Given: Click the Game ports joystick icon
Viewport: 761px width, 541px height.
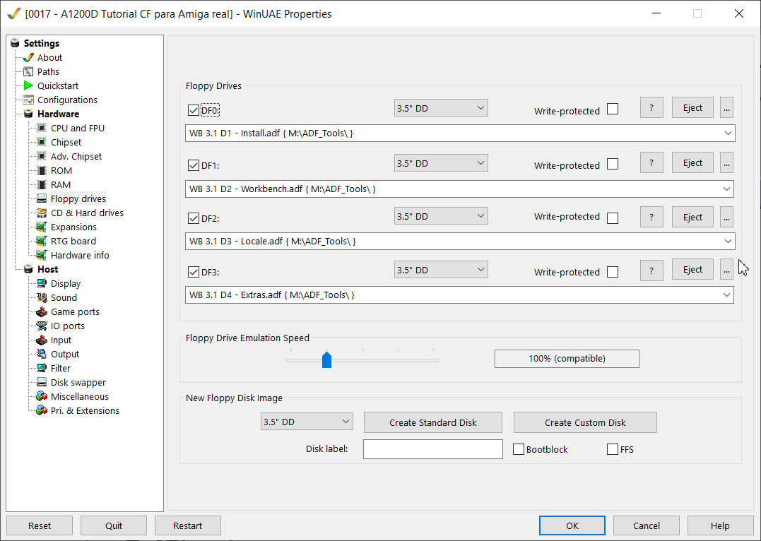Looking at the screenshot, I should click(x=42, y=312).
